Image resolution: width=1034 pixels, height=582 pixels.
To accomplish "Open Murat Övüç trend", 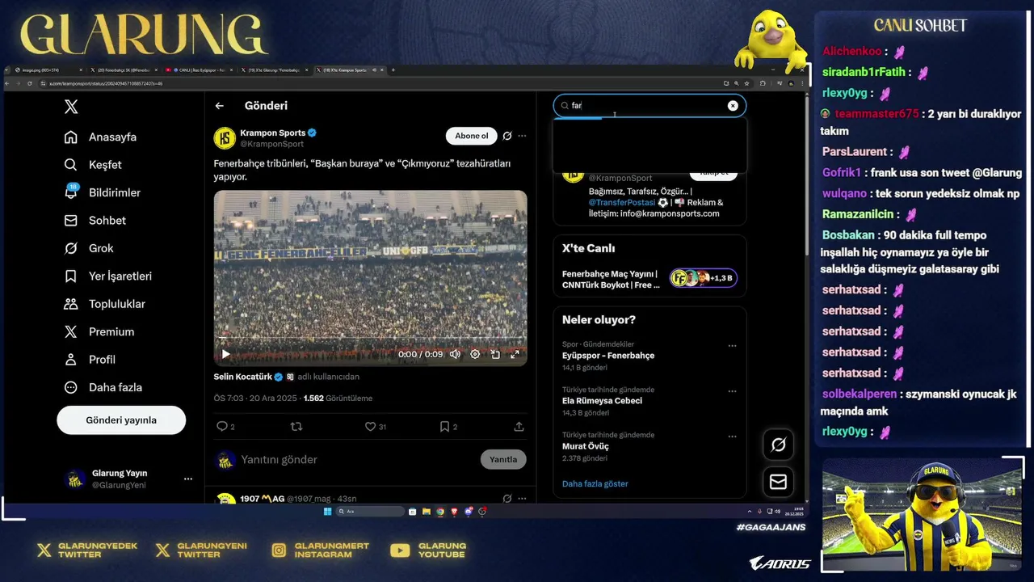I will click(586, 446).
